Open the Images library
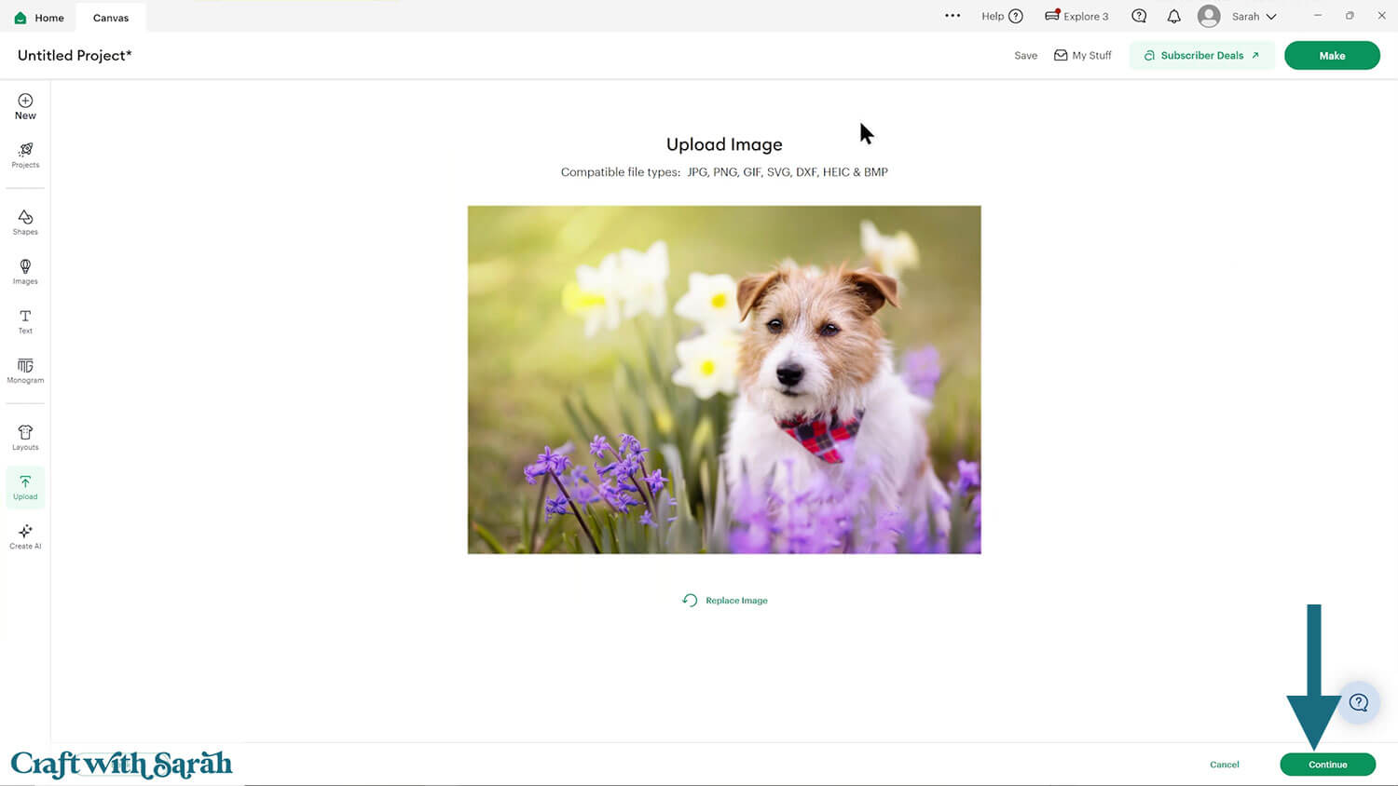1398x786 pixels. (x=25, y=271)
